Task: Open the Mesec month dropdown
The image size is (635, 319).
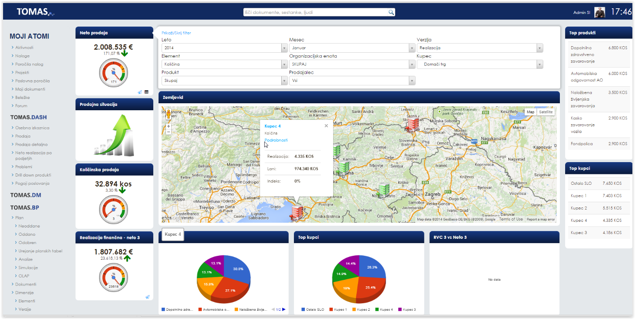Action: point(412,48)
